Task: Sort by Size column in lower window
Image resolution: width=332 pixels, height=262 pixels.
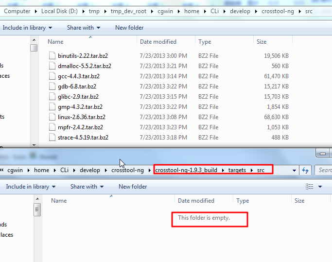Action: 299,201
